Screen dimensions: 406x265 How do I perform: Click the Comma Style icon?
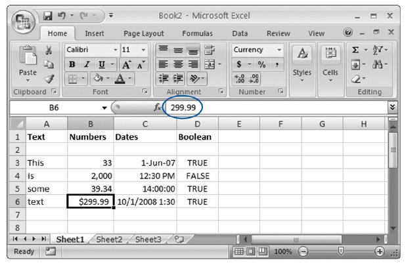[277, 64]
